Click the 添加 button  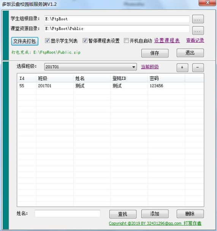[x=155, y=214]
